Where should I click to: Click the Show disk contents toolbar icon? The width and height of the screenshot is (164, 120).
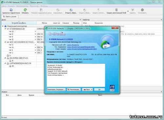[41, 10]
